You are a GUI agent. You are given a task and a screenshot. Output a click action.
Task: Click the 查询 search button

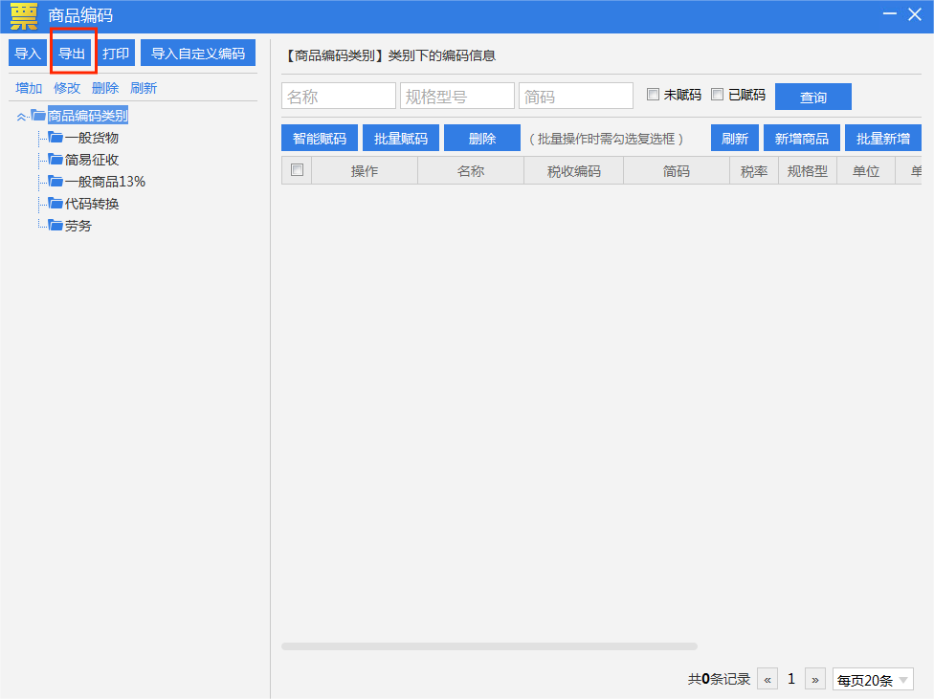(813, 97)
